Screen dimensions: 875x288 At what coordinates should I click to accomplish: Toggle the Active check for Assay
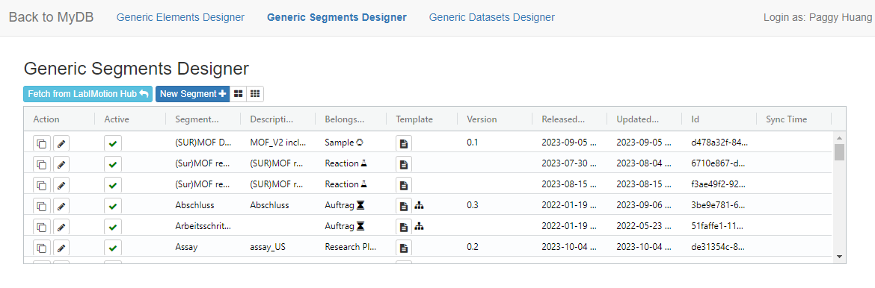pyautogui.click(x=113, y=247)
